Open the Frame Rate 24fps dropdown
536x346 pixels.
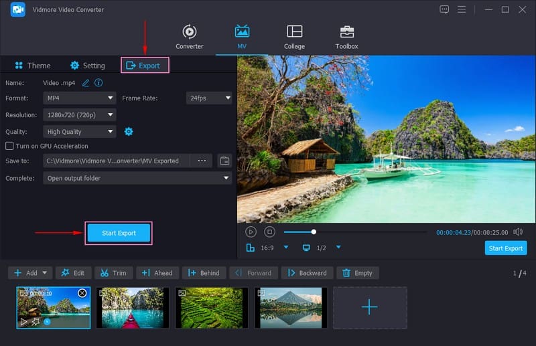(x=209, y=98)
